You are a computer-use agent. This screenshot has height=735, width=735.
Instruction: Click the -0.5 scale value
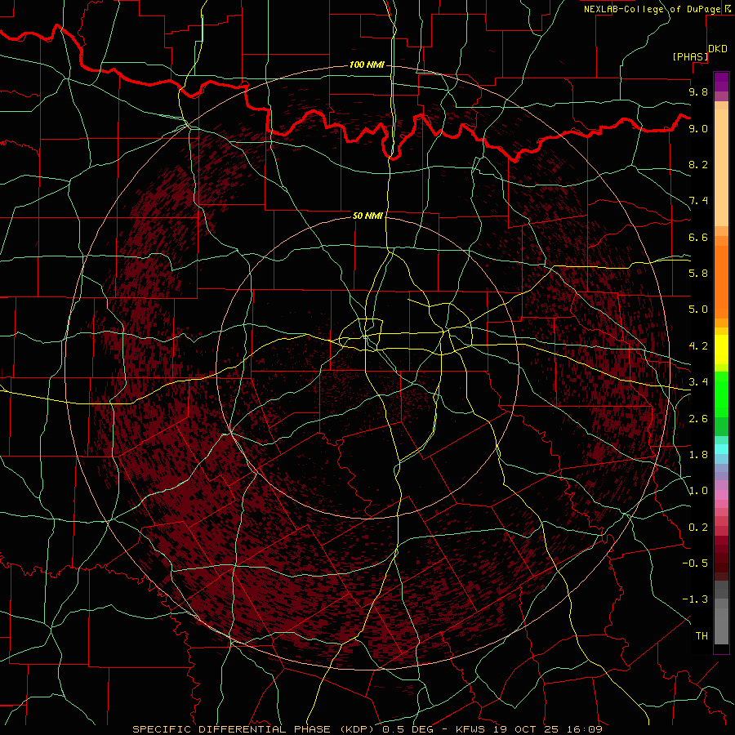coord(695,563)
